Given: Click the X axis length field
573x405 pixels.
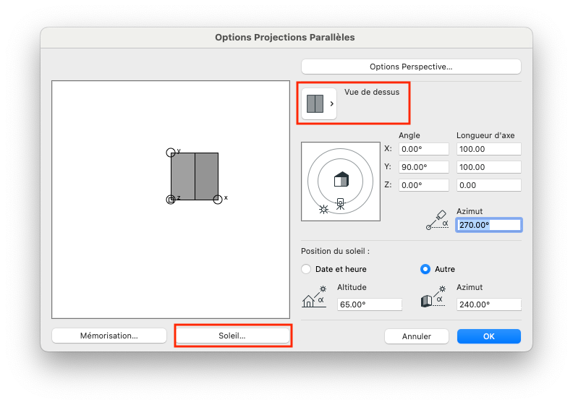Looking at the screenshot, I should point(488,149).
